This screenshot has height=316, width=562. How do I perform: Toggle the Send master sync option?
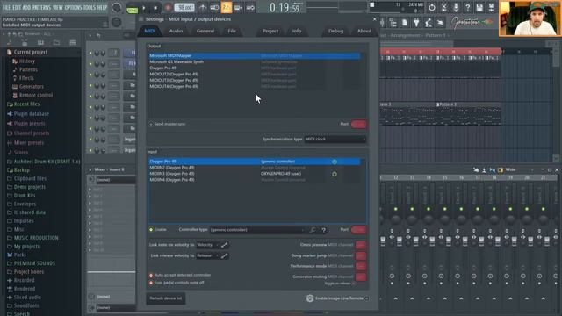(x=151, y=125)
